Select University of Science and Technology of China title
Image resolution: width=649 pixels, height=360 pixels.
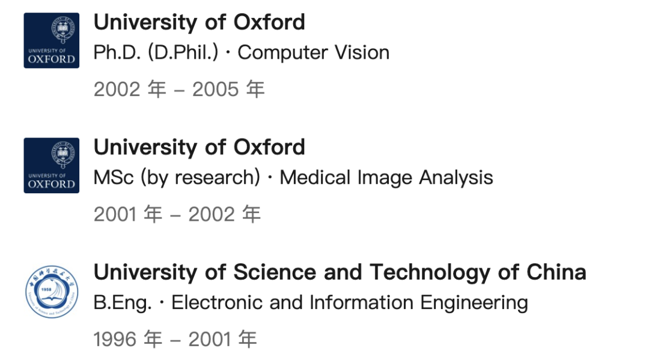[340, 272]
